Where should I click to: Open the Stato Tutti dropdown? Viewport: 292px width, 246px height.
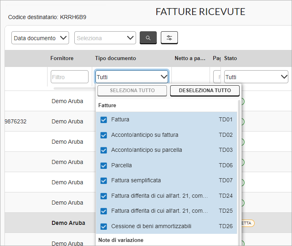pyautogui.click(x=256, y=77)
